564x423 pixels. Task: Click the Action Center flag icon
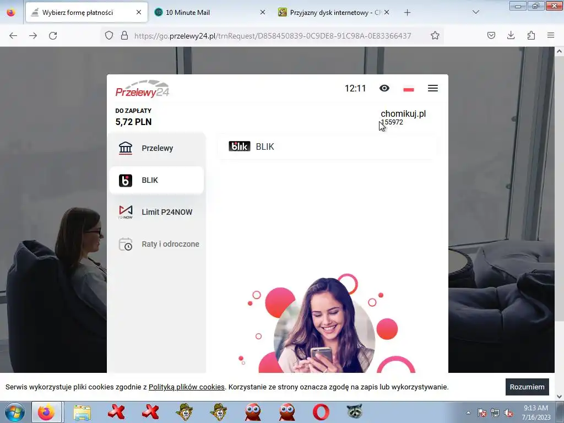[482, 413]
